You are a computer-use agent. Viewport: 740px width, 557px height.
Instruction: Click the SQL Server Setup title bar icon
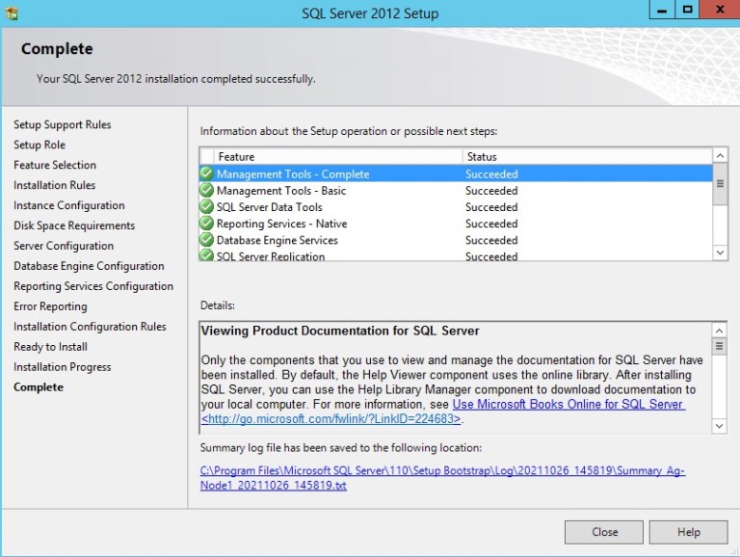coord(12,13)
